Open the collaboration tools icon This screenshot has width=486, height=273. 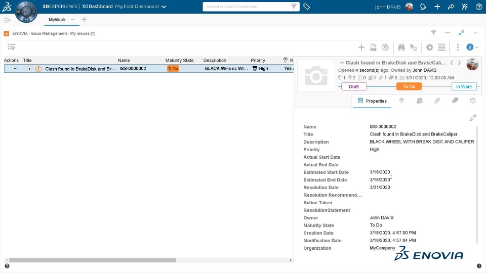click(x=465, y=7)
